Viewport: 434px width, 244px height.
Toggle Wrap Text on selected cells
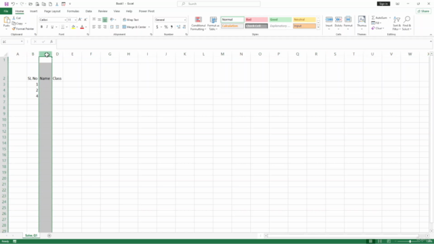(x=131, y=20)
